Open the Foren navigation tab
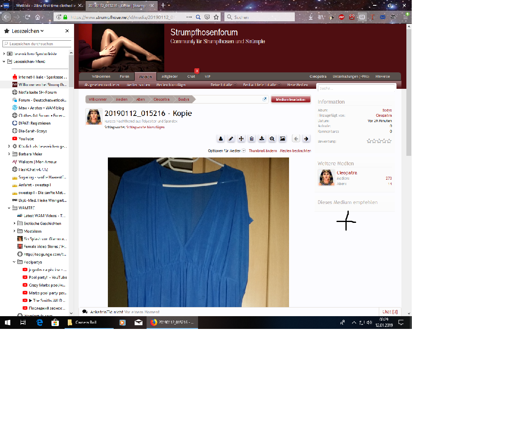This screenshot has width=527, height=421. [124, 76]
